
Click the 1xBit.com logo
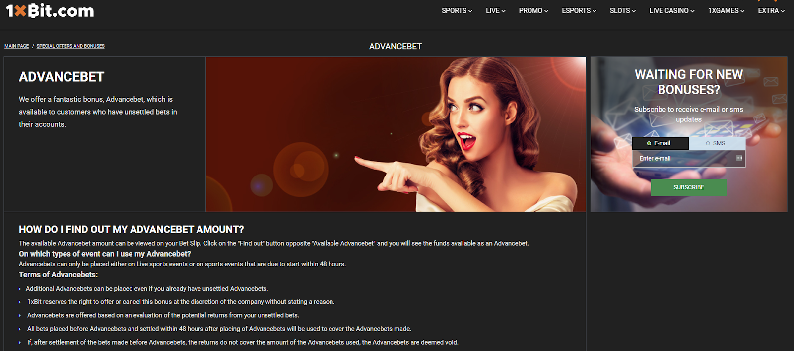[x=50, y=10]
